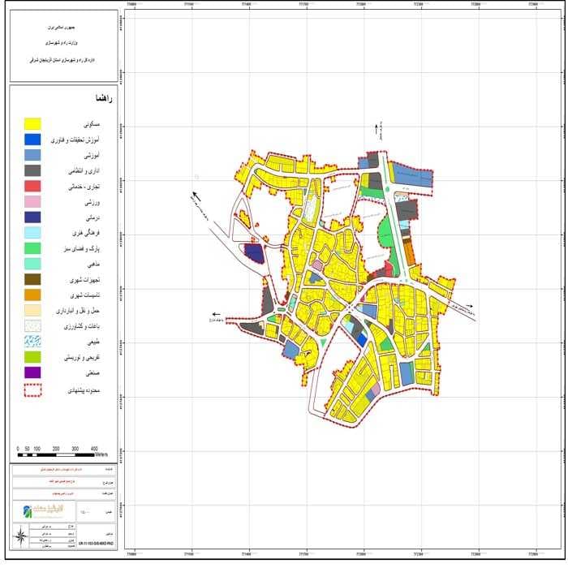Click the legend label 'آموزشی'
Viewport: 568px width, 568px height.
point(92,156)
